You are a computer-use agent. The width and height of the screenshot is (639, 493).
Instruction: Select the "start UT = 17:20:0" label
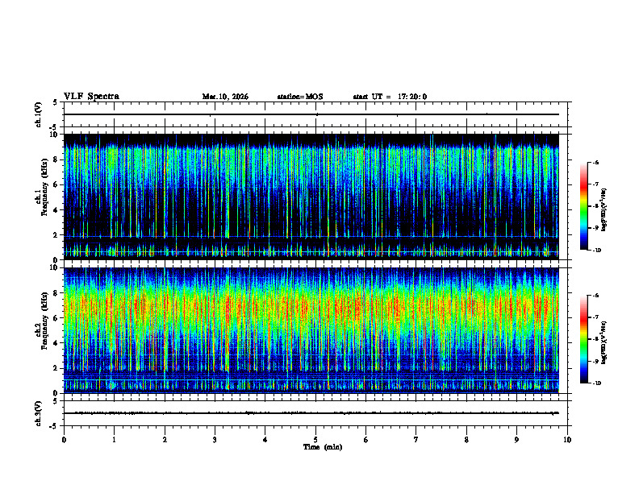[390, 97]
